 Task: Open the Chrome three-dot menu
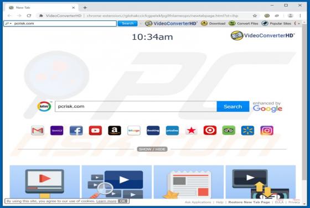point(300,15)
